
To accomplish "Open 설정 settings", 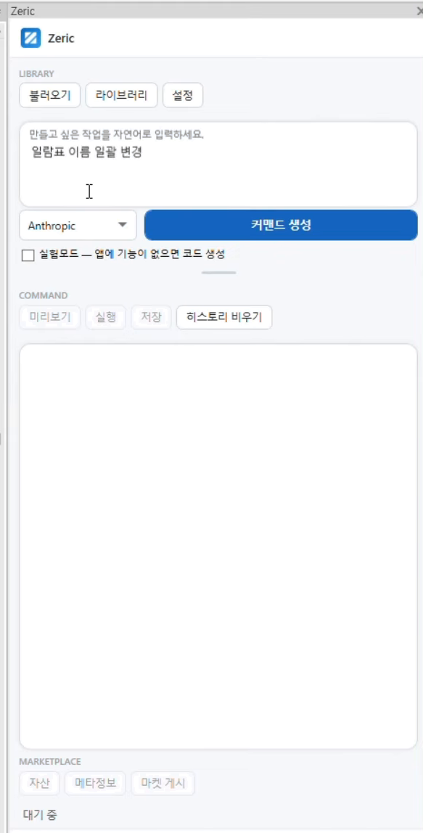I will coord(183,96).
